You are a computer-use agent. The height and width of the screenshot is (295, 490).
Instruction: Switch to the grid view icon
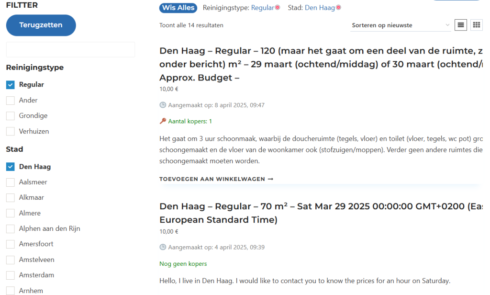476,24
